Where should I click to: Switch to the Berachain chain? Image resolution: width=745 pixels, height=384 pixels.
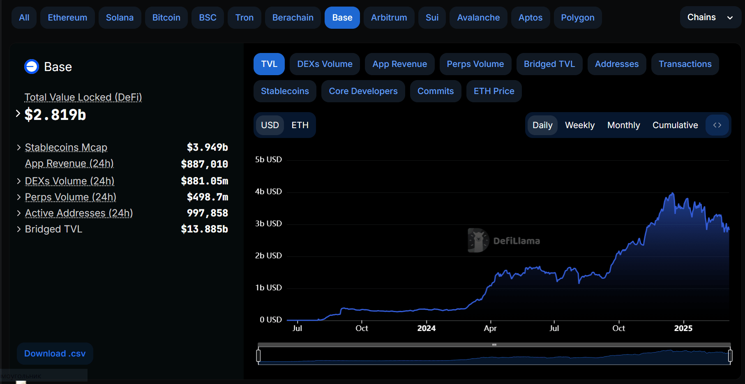(293, 18)
